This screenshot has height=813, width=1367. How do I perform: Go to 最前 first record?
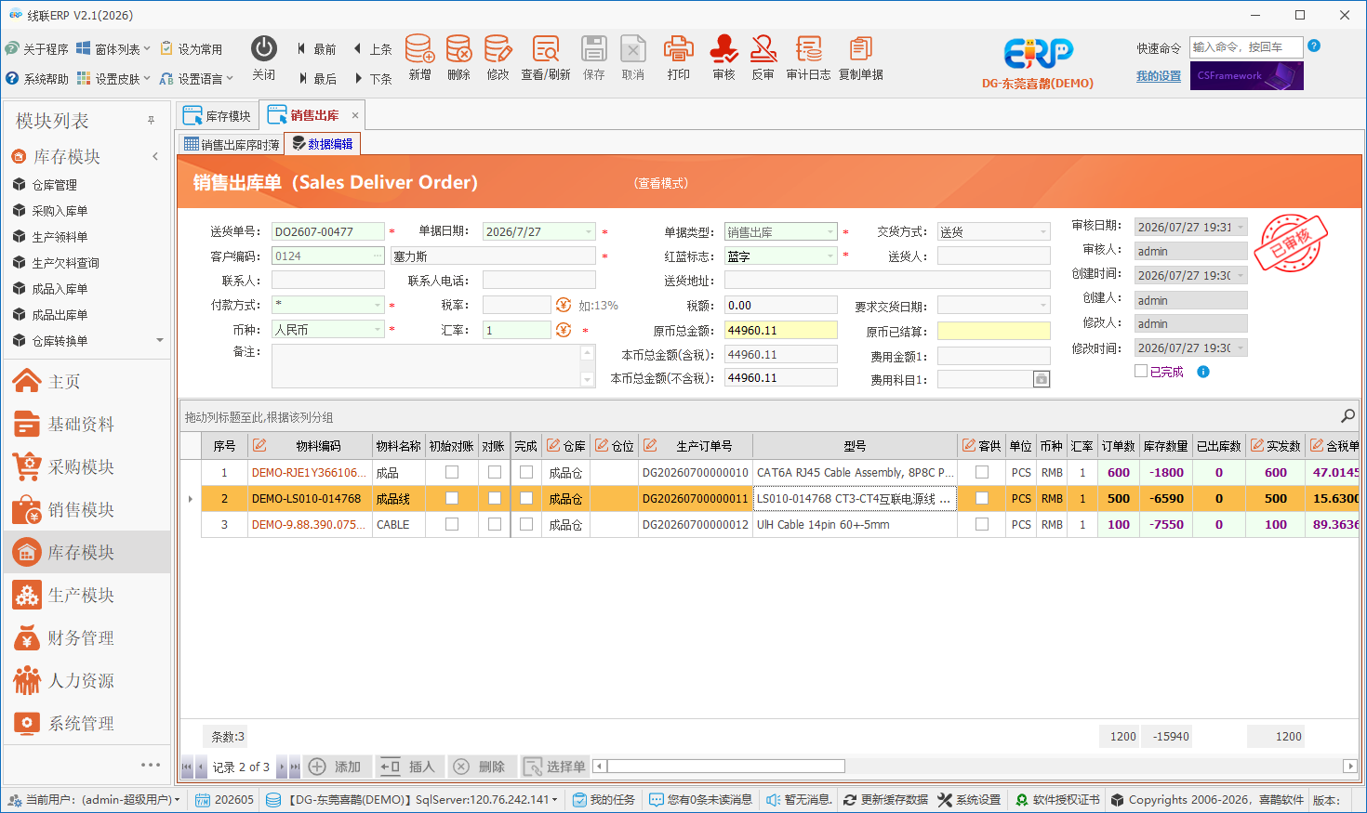316,48
